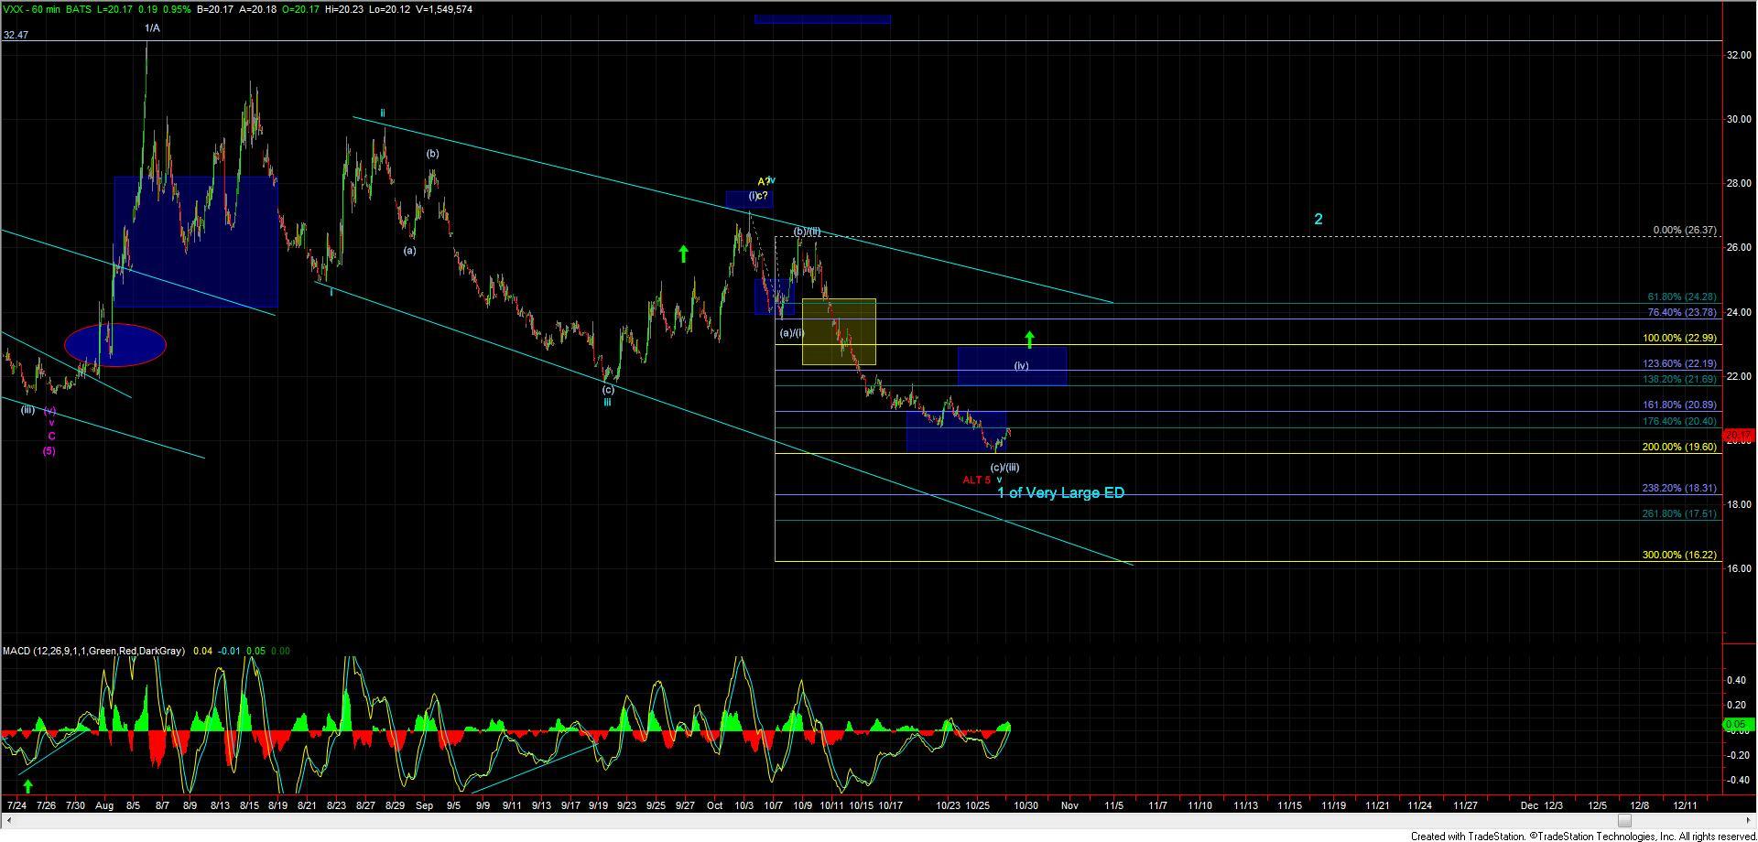This screenshot has height=842, width=1758.
Task: Click the 0.00% (26.37) Fibonacci label
Action: pyautogui.click(x=1685, y=231)
